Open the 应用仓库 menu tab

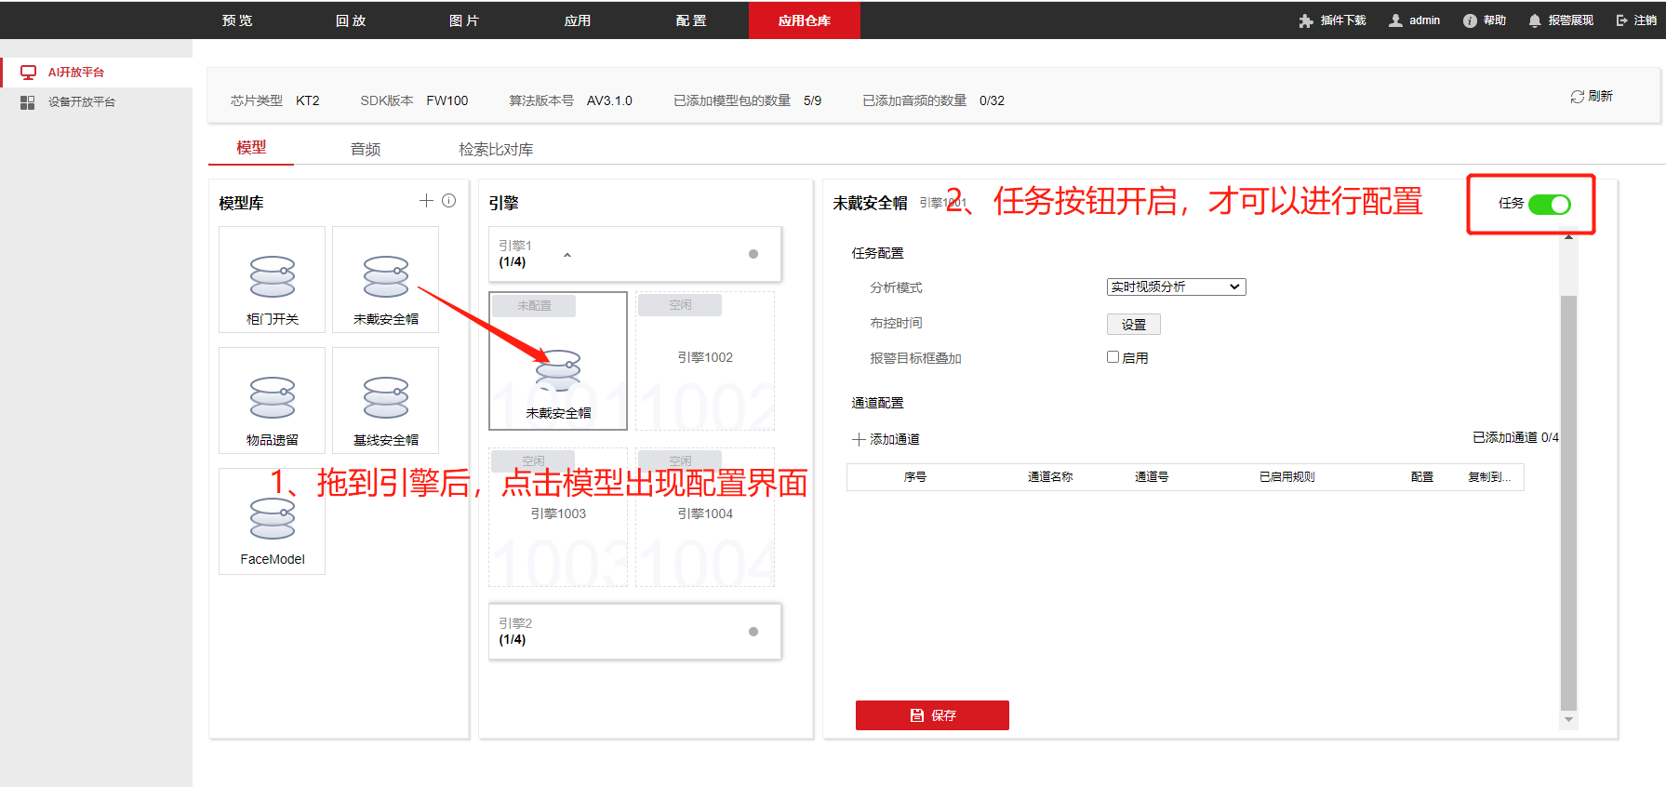pos(805,20)
